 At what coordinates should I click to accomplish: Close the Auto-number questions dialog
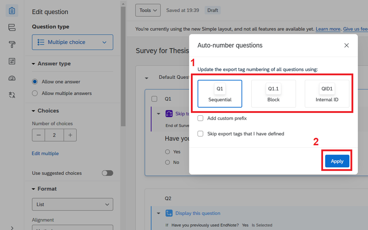click(x=346, y=45)
